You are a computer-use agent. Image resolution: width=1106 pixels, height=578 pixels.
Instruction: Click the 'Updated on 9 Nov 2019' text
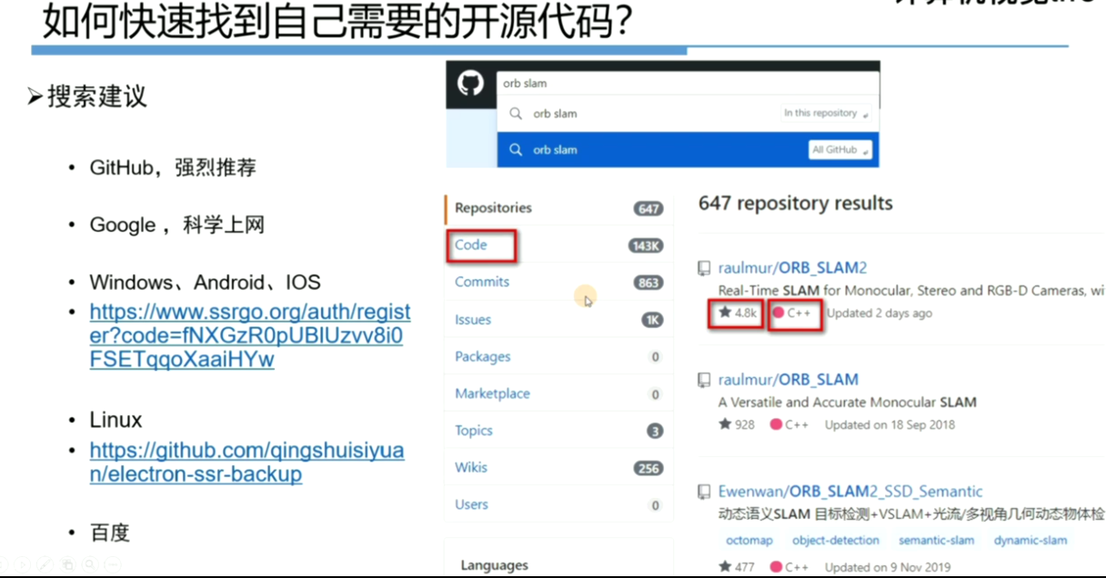click(x=890, y=567)
